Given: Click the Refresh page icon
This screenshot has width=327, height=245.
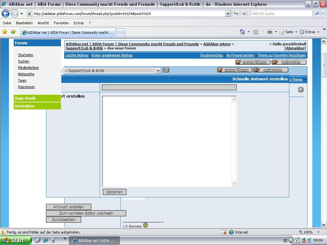Looking at the screenshot, I should [x=236, y=13].
